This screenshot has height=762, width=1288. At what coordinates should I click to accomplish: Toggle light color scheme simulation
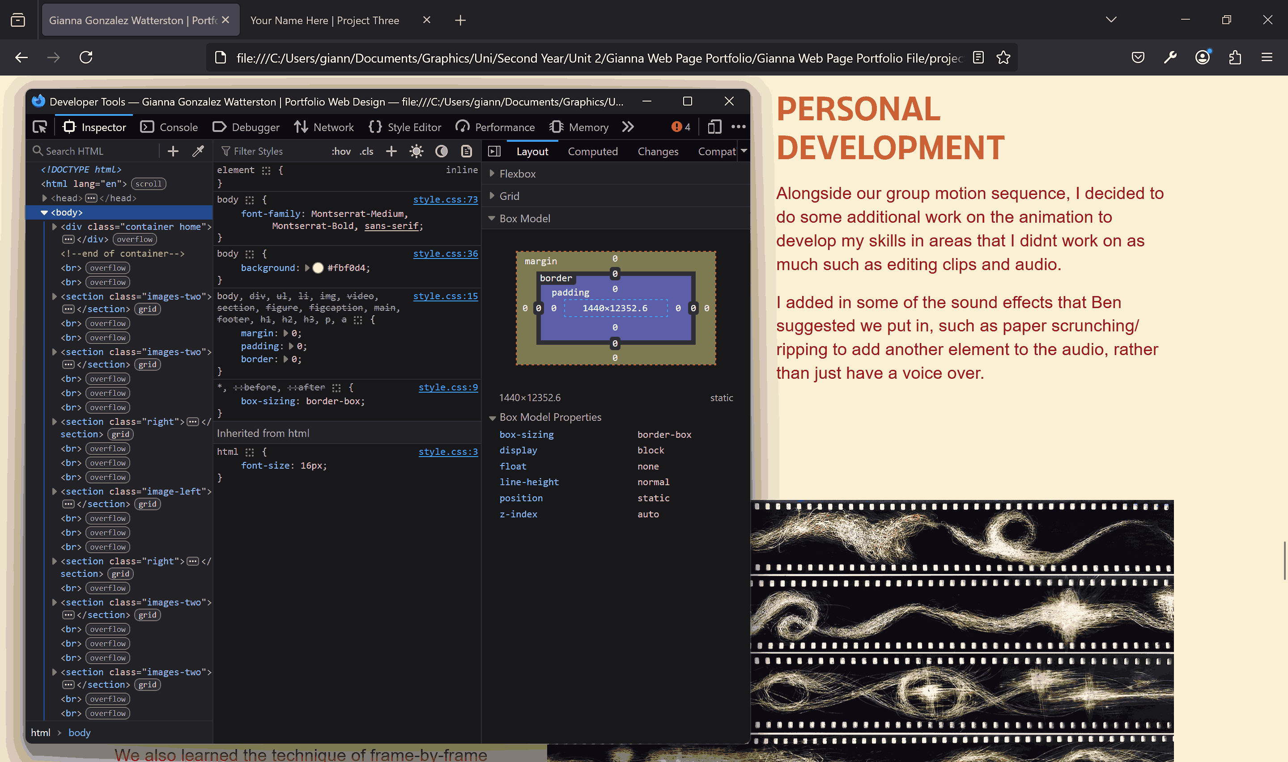[417, 151]
